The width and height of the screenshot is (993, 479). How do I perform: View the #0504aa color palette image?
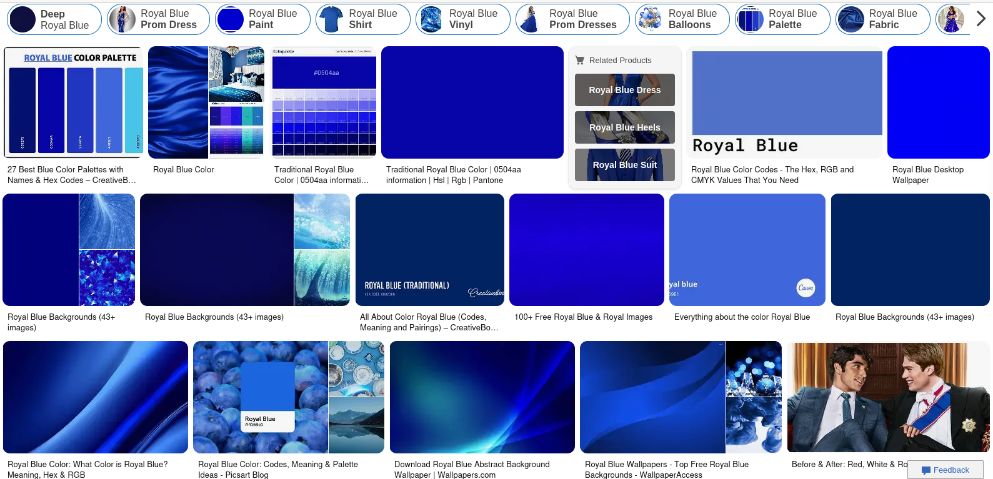324,102
